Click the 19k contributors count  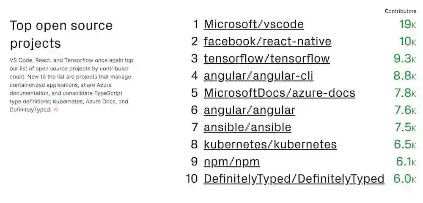pyautogui.click(x=407, y=24)
